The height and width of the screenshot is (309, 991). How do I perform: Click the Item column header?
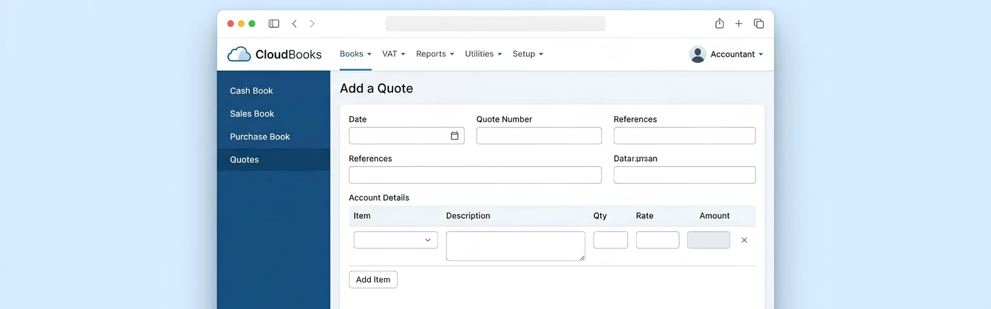362,216
